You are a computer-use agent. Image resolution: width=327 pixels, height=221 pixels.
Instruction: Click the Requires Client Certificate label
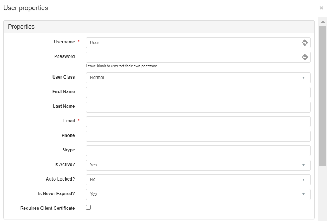click(x=48, y=208)
